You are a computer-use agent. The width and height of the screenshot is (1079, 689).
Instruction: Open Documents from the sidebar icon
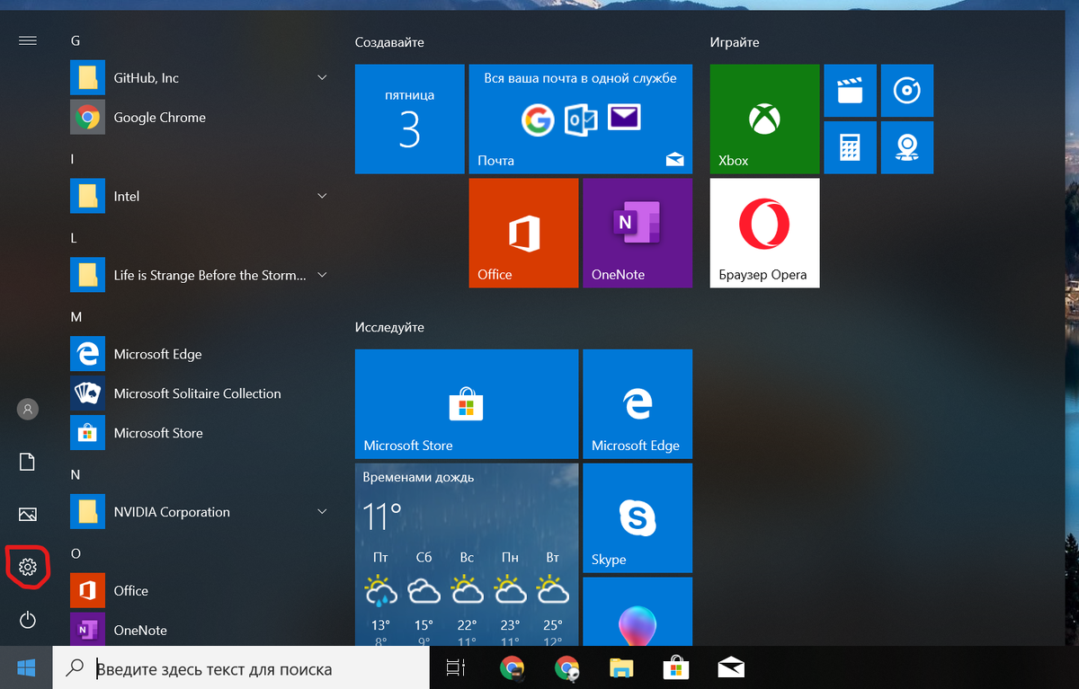click(27, 461)
